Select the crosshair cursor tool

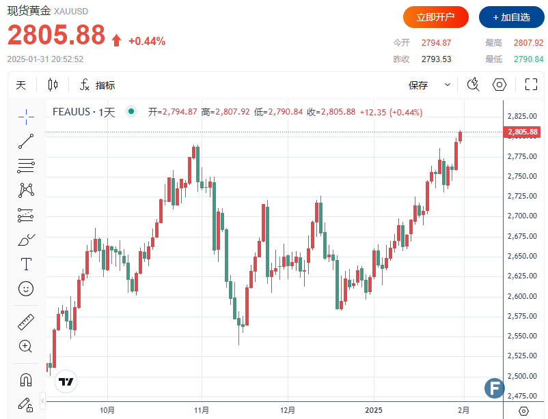[26, 116]
